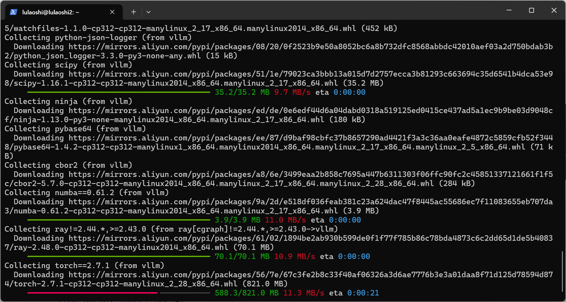
Task: Click the "9.7 MB/s" download speed
Action: 292,93
